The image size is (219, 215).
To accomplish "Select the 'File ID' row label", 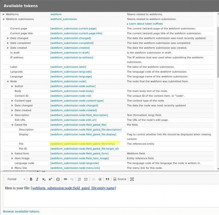I will 23,149.
